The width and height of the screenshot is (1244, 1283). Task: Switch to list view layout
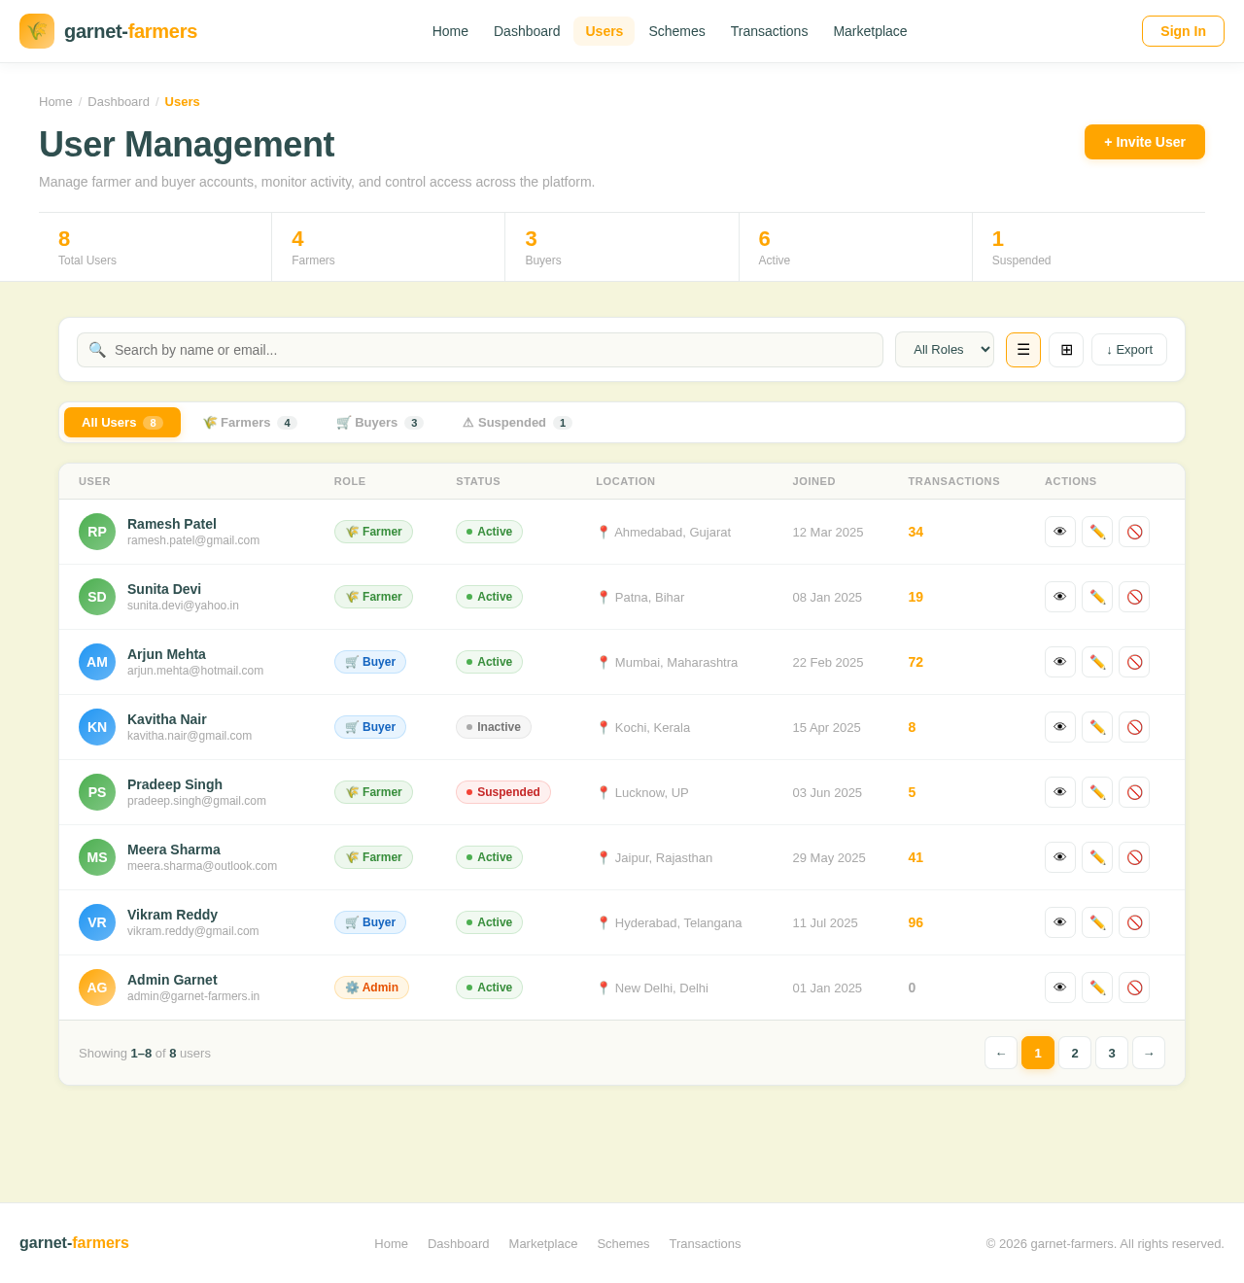coord(1023,350)
